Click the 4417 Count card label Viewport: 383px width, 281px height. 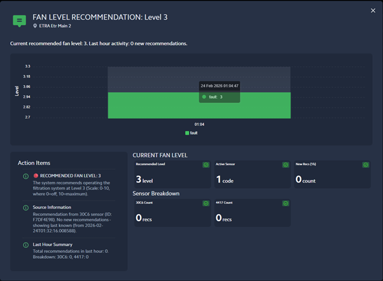(224, 203)
